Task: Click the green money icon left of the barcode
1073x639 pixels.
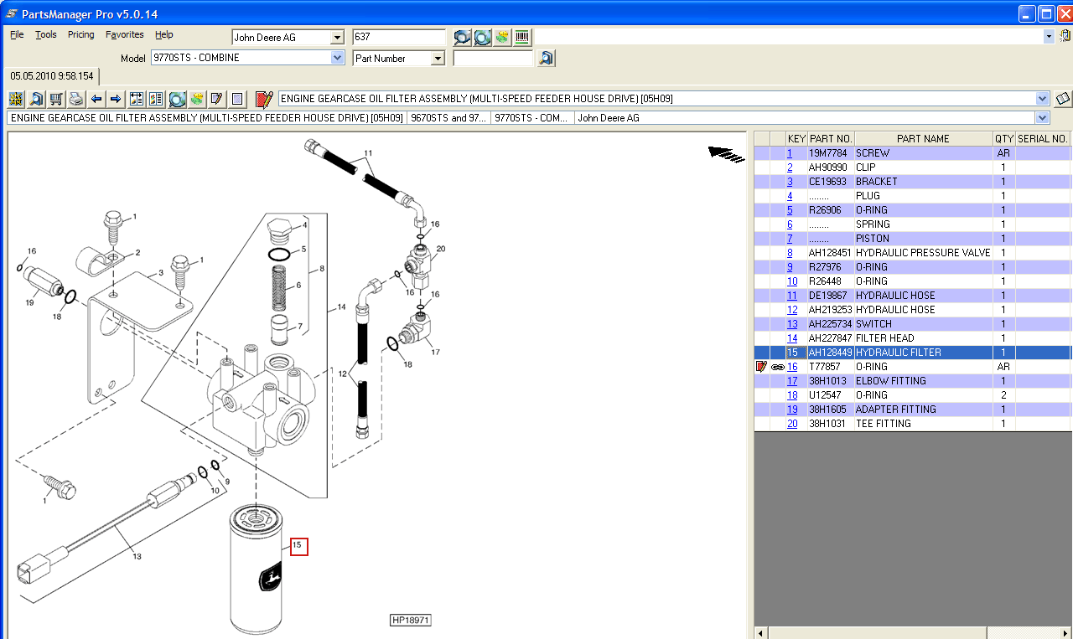Action: coord(502,37)
